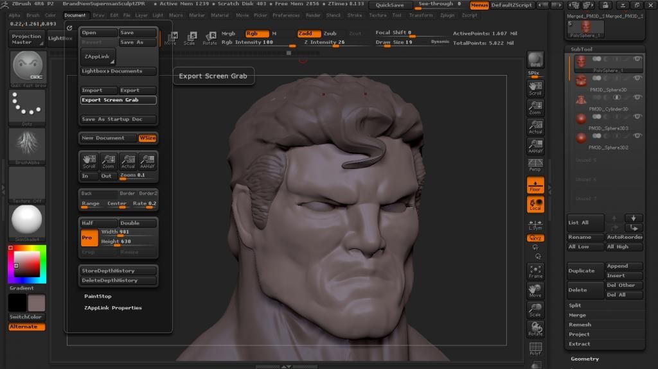The image size is (658, 369).
Task: Toggle the Mrgb button
Action: click(228, 33)
